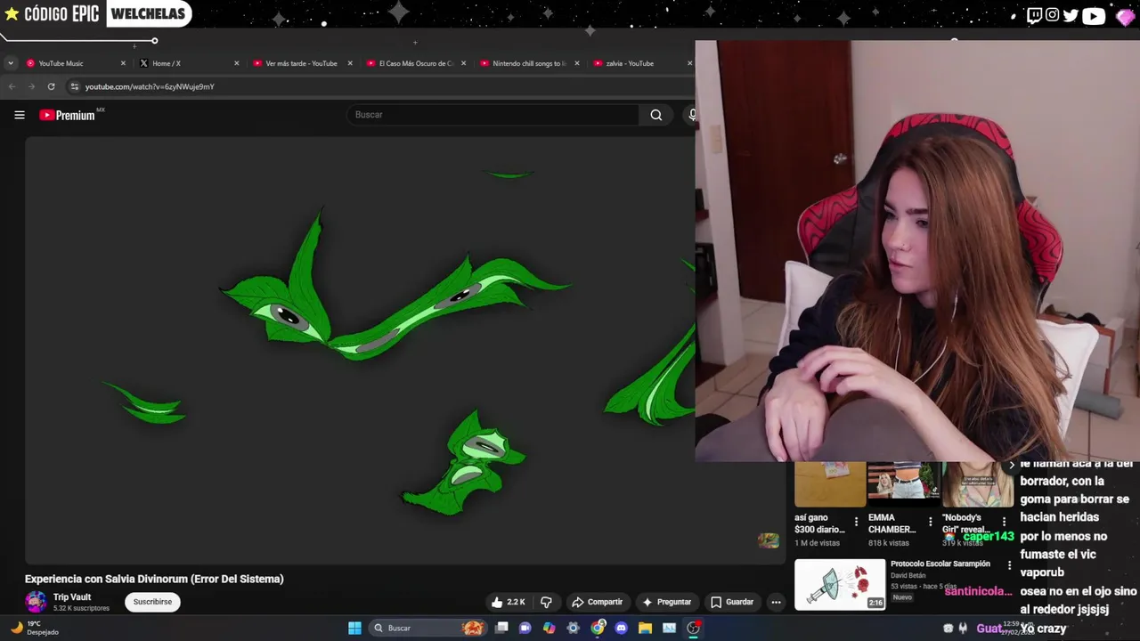Close the Home / X tab
The height and width of the screenshot is (641, 1140).
click(236, 63)
